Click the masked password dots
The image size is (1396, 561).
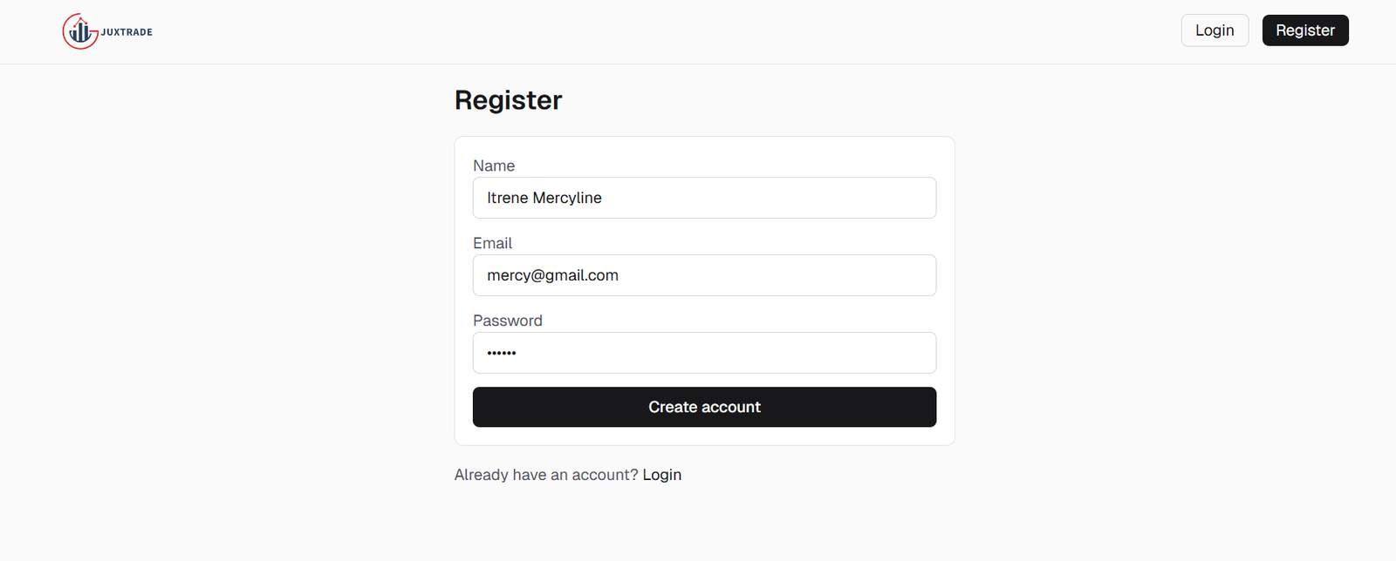[x=502, y=353]
